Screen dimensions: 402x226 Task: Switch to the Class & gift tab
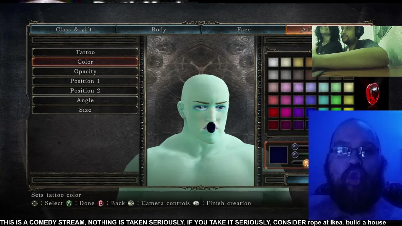tap(73, 30)
